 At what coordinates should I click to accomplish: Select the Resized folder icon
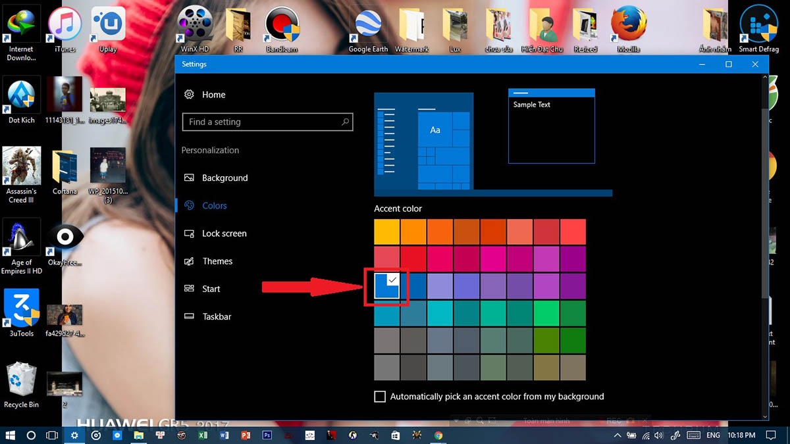click(x=585, y=30)
